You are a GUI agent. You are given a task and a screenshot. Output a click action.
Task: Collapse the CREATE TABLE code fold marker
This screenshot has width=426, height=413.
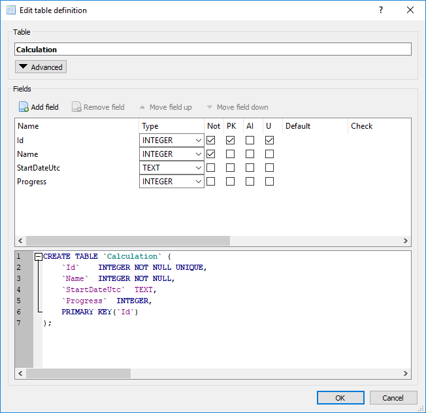39,257
